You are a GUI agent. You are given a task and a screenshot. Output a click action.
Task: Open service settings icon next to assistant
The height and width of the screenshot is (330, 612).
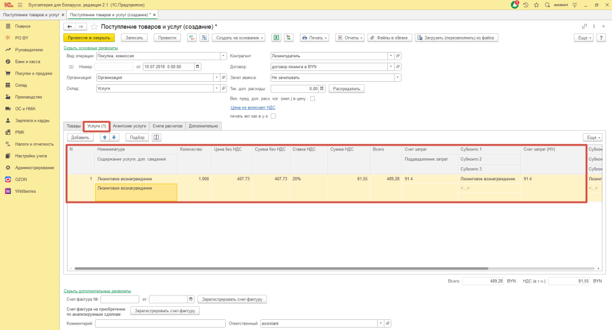tap(574, 5)
